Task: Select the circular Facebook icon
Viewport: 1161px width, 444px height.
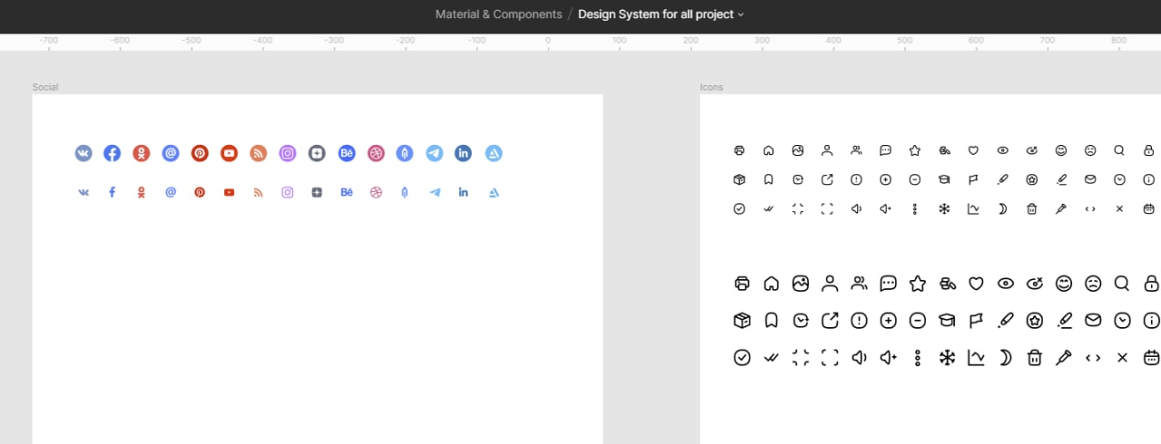Action: (112, 153)
